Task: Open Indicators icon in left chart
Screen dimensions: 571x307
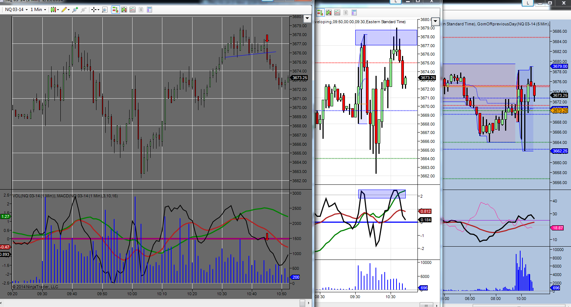Action: [133, 10]
